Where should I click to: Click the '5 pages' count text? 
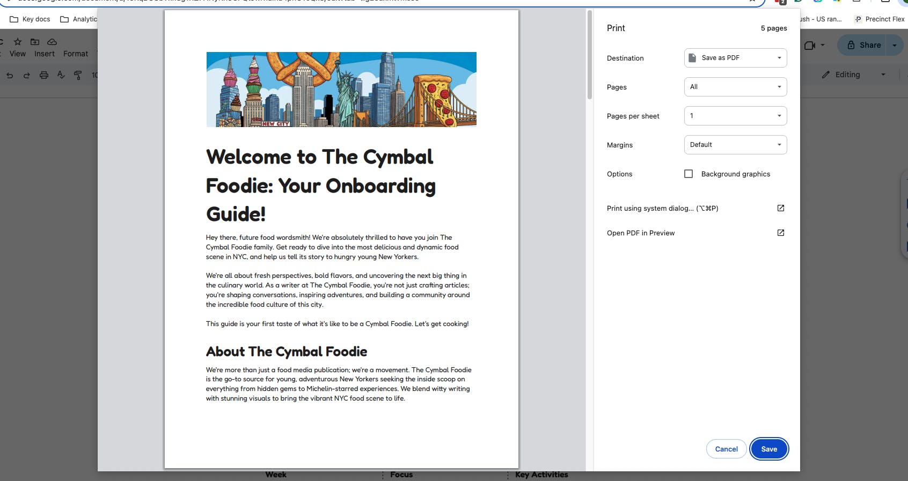point(774,28)
